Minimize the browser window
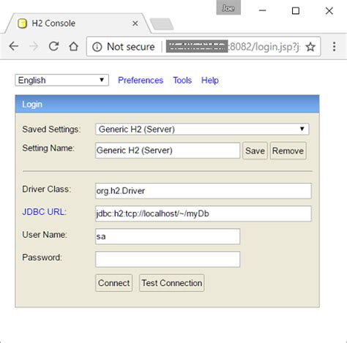 coord(263,10)
